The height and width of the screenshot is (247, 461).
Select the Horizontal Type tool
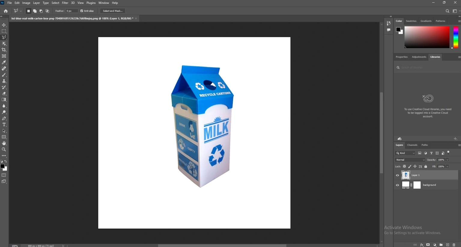(x=4, y=125)
